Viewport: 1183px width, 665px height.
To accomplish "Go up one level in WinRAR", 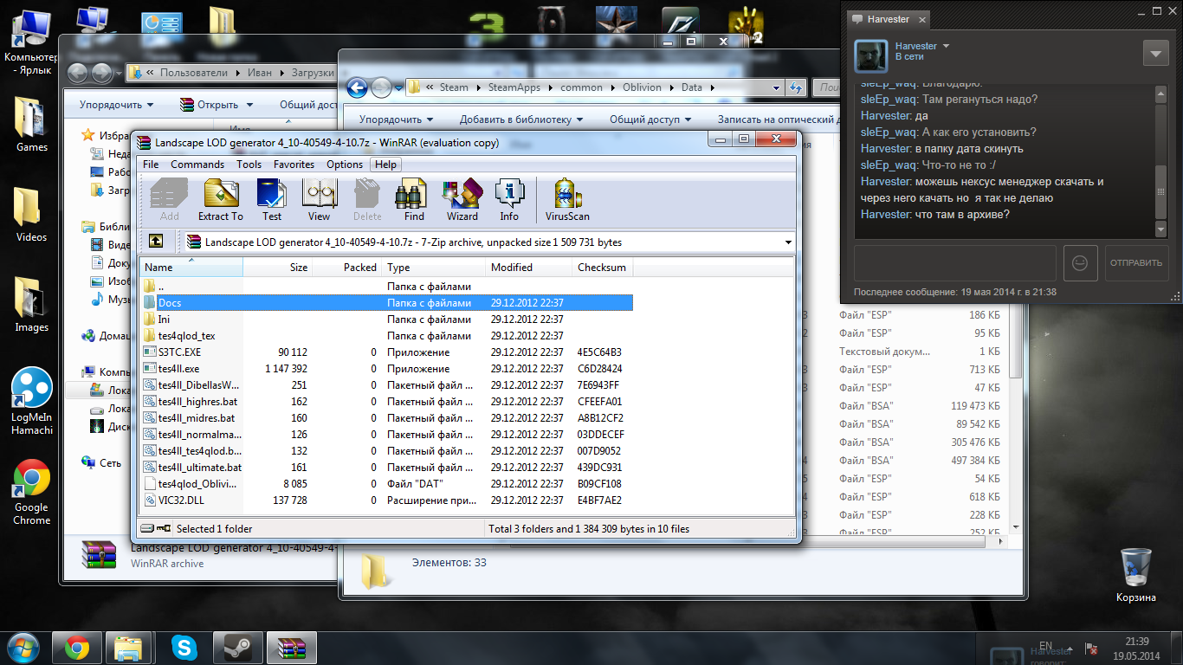I will [156, 242].
